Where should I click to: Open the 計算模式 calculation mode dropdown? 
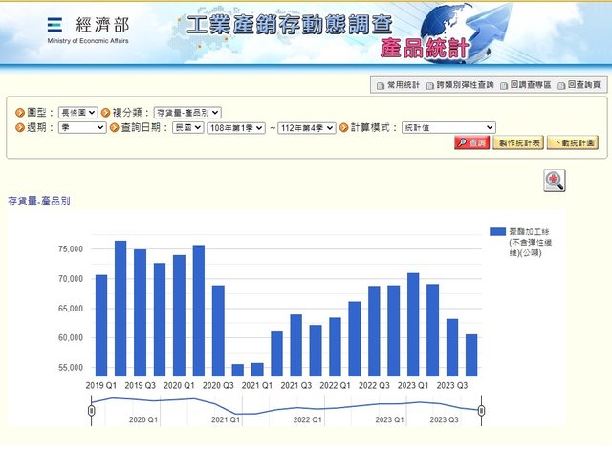click(448, 127)
